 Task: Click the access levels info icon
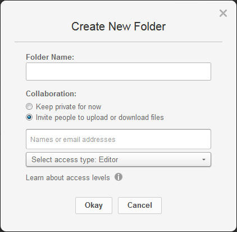118,177
